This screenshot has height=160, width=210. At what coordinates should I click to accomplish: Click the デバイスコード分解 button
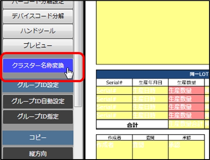click(x=38, y=16)
